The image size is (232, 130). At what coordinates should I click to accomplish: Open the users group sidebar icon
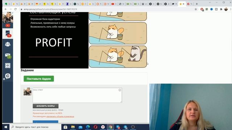click(x=8, y=44)
